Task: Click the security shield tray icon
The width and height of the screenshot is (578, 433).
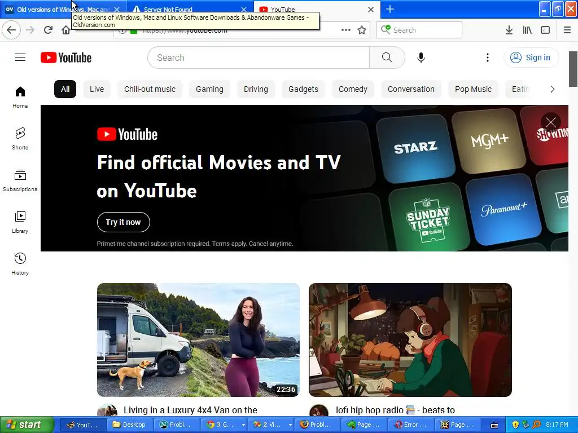Action: tap(515, 425)
